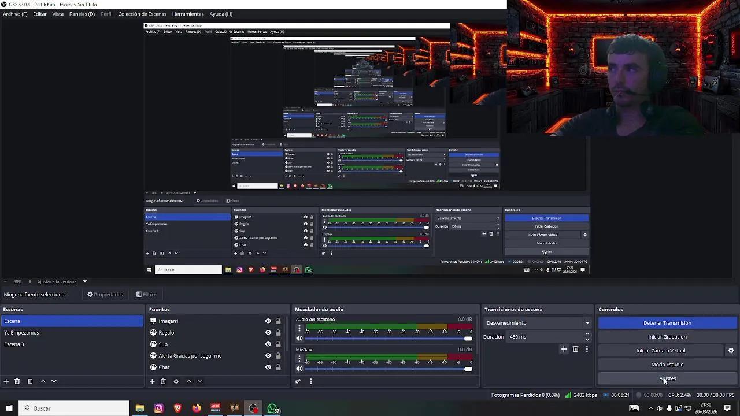Delete the selected scene with the trash icon
Image resolution: width=740 pixels, height=416 pixels.
pos(17,381)
